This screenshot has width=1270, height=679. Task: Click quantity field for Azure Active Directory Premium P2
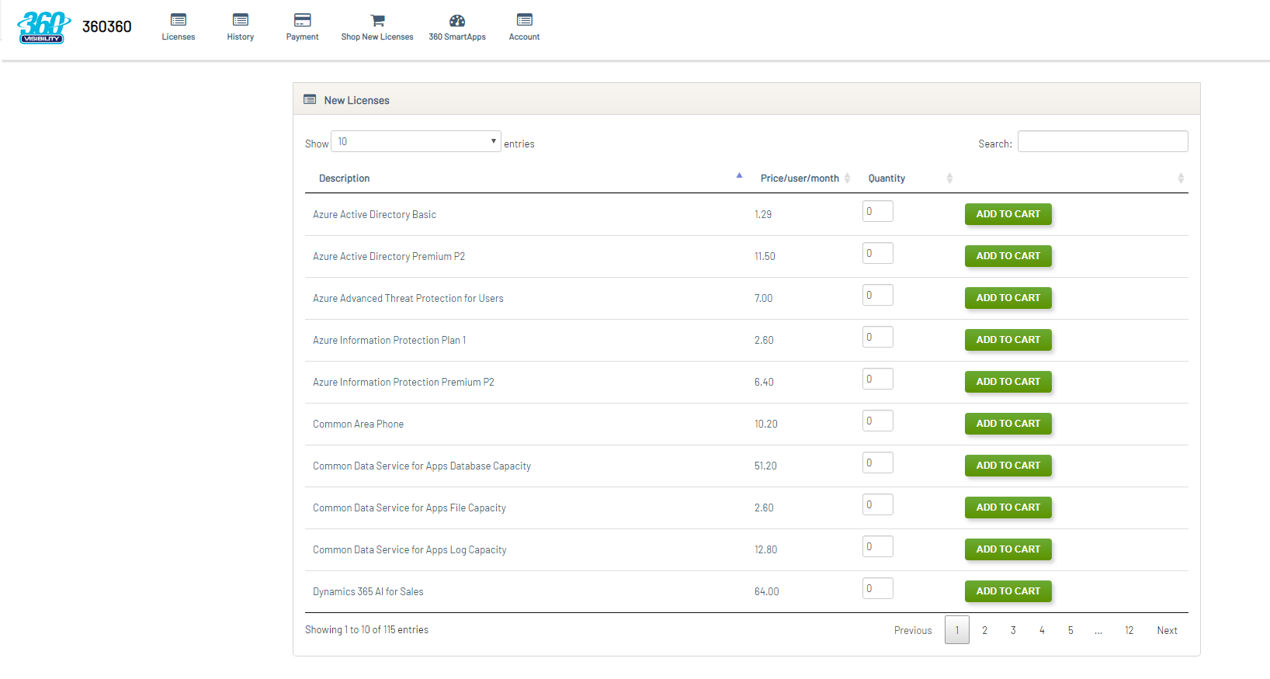[x=878, y=253]
